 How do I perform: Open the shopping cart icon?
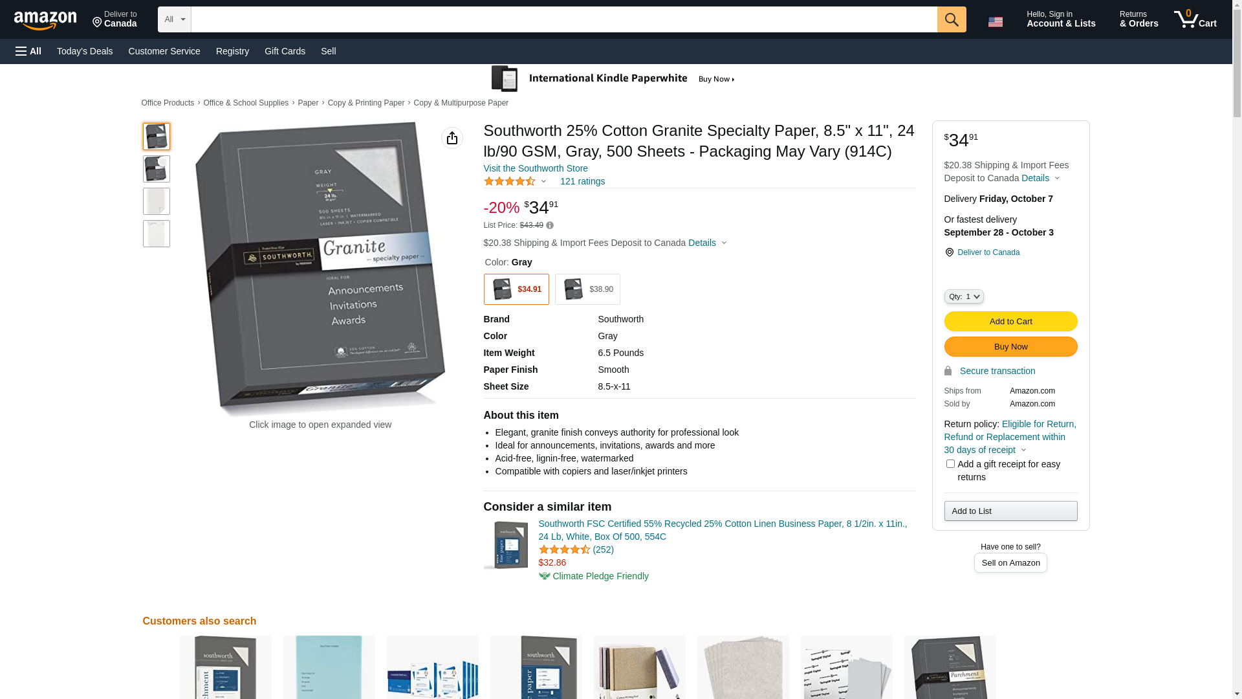1194,19
